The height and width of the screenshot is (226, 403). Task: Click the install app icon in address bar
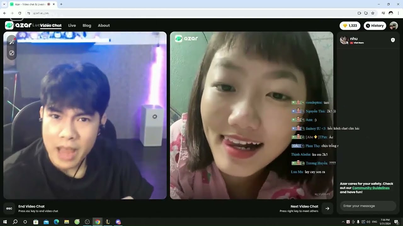click(x=366, y=13)
